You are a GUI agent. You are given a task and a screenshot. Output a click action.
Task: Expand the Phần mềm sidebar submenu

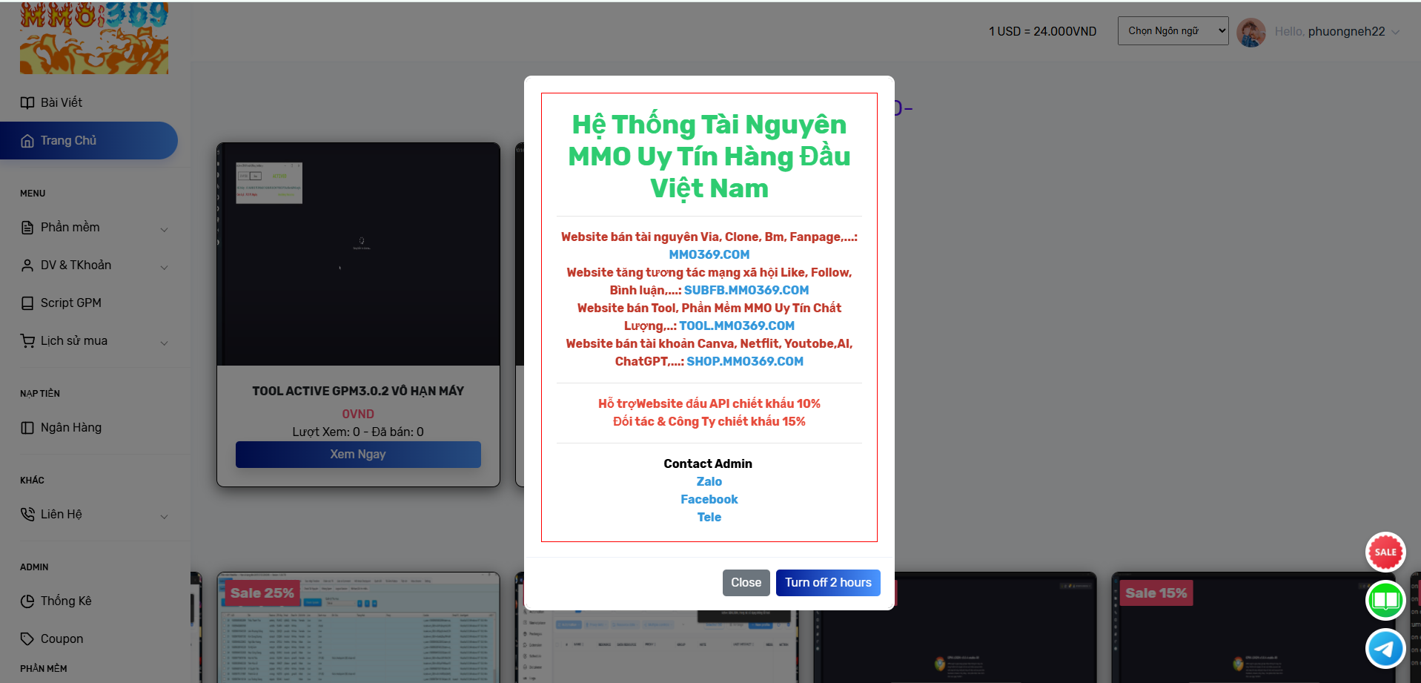coord(164,229)
